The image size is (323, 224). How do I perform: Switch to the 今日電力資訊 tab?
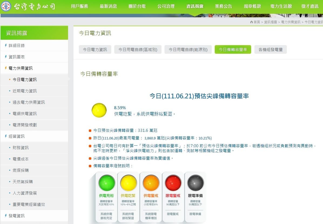pyautogui.click(x=95, y=49)
